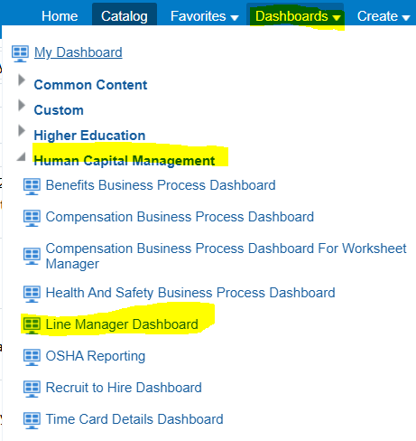
Task: Switch to the Catalog tab
Action: (x=125, y=16)
